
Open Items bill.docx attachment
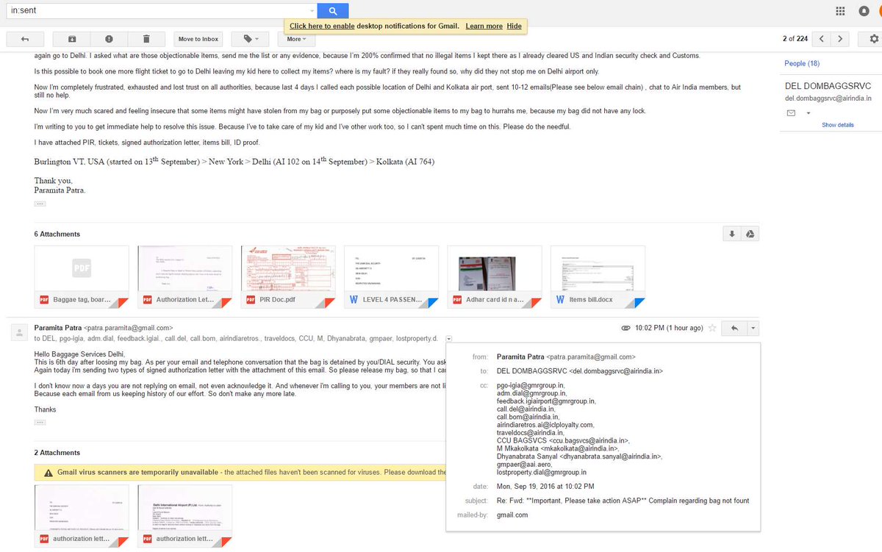(598, 276)
